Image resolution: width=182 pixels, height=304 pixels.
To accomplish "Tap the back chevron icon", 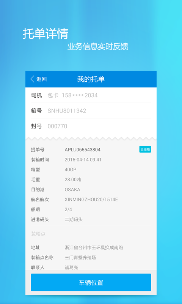I will point(32,79).
